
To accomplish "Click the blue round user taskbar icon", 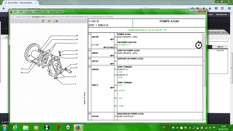I will pyautogui.click(x=47, y=128).
